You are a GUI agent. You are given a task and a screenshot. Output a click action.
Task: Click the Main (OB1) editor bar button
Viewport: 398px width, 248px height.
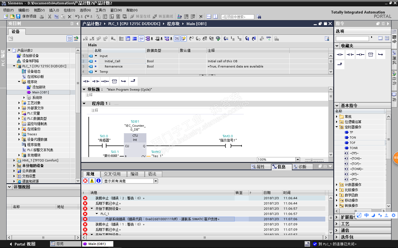(98, 244)
